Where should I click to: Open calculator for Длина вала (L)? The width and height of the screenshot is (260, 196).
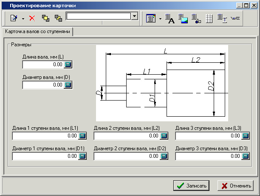click(68, 64)
